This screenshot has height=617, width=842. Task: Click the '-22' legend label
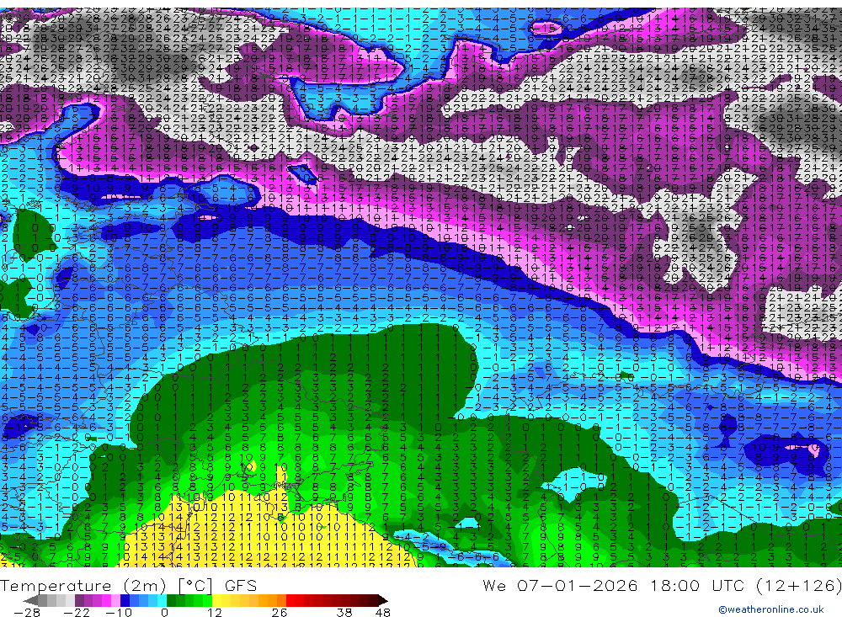point(77,613)
